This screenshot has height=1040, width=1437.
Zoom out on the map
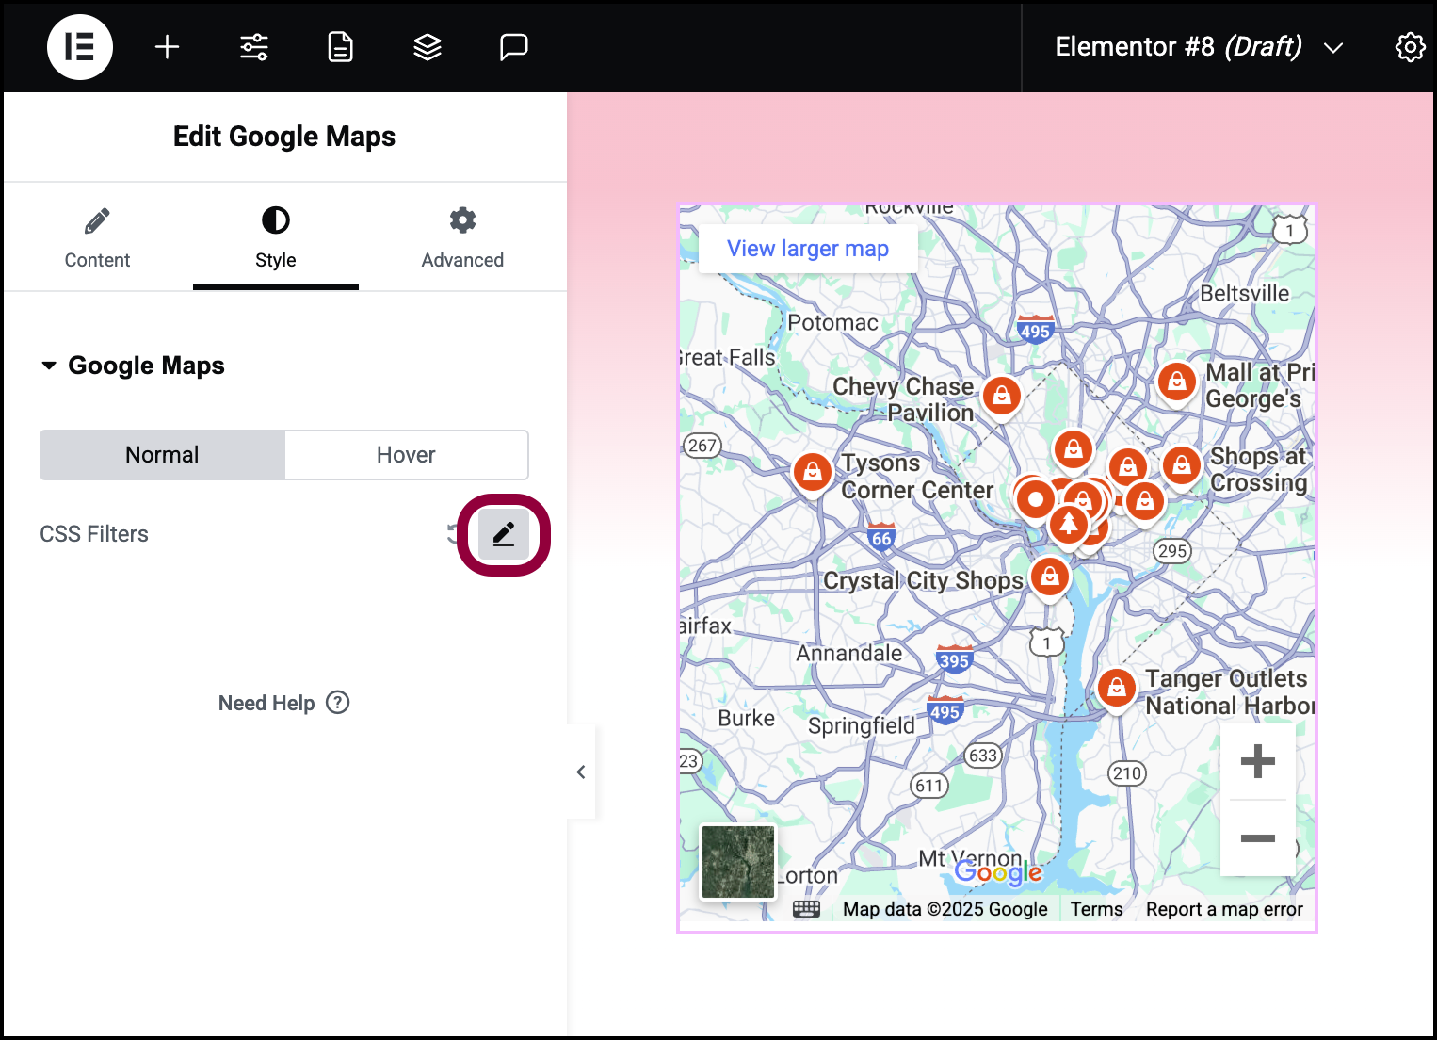(1258, 838)
